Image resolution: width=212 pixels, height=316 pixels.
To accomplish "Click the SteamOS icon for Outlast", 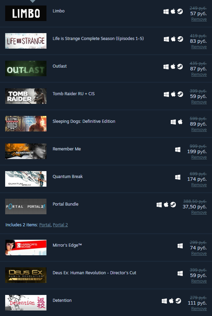I will (180, 67).
